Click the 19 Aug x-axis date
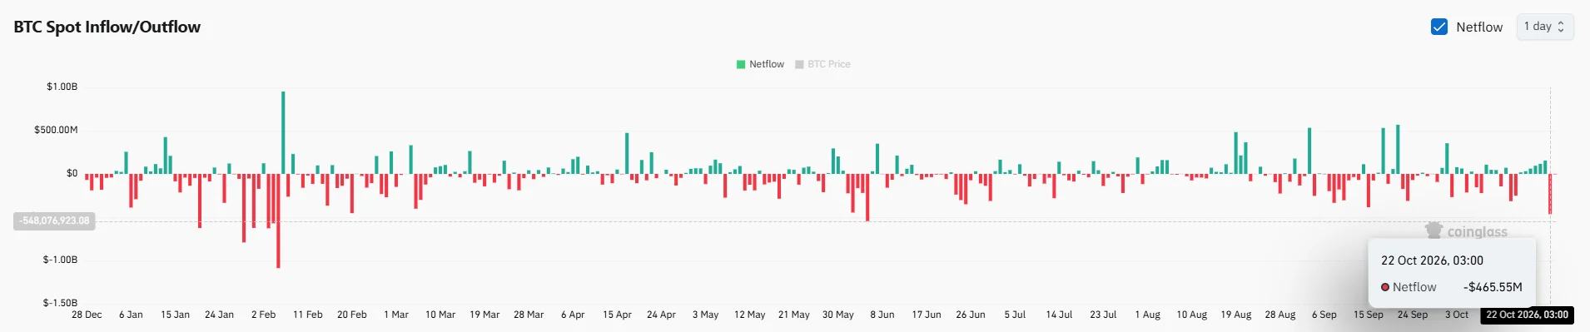The width and height of the screenshot is (1590, 332). (1236, 315)
